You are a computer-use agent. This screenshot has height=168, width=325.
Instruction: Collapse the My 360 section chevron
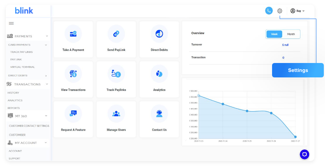tap(46, 116)
